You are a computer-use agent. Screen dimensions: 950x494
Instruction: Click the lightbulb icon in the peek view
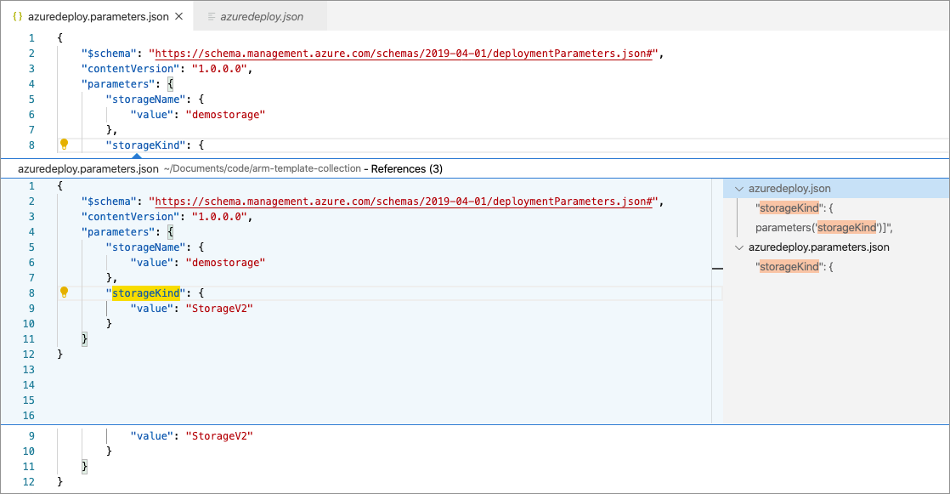[x=64, y=292]
